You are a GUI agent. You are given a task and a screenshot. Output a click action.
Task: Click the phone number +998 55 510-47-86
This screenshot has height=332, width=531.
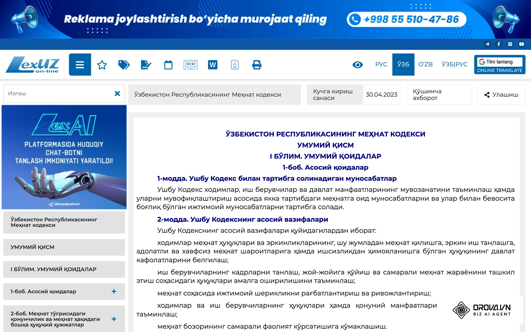coord(407,19)
